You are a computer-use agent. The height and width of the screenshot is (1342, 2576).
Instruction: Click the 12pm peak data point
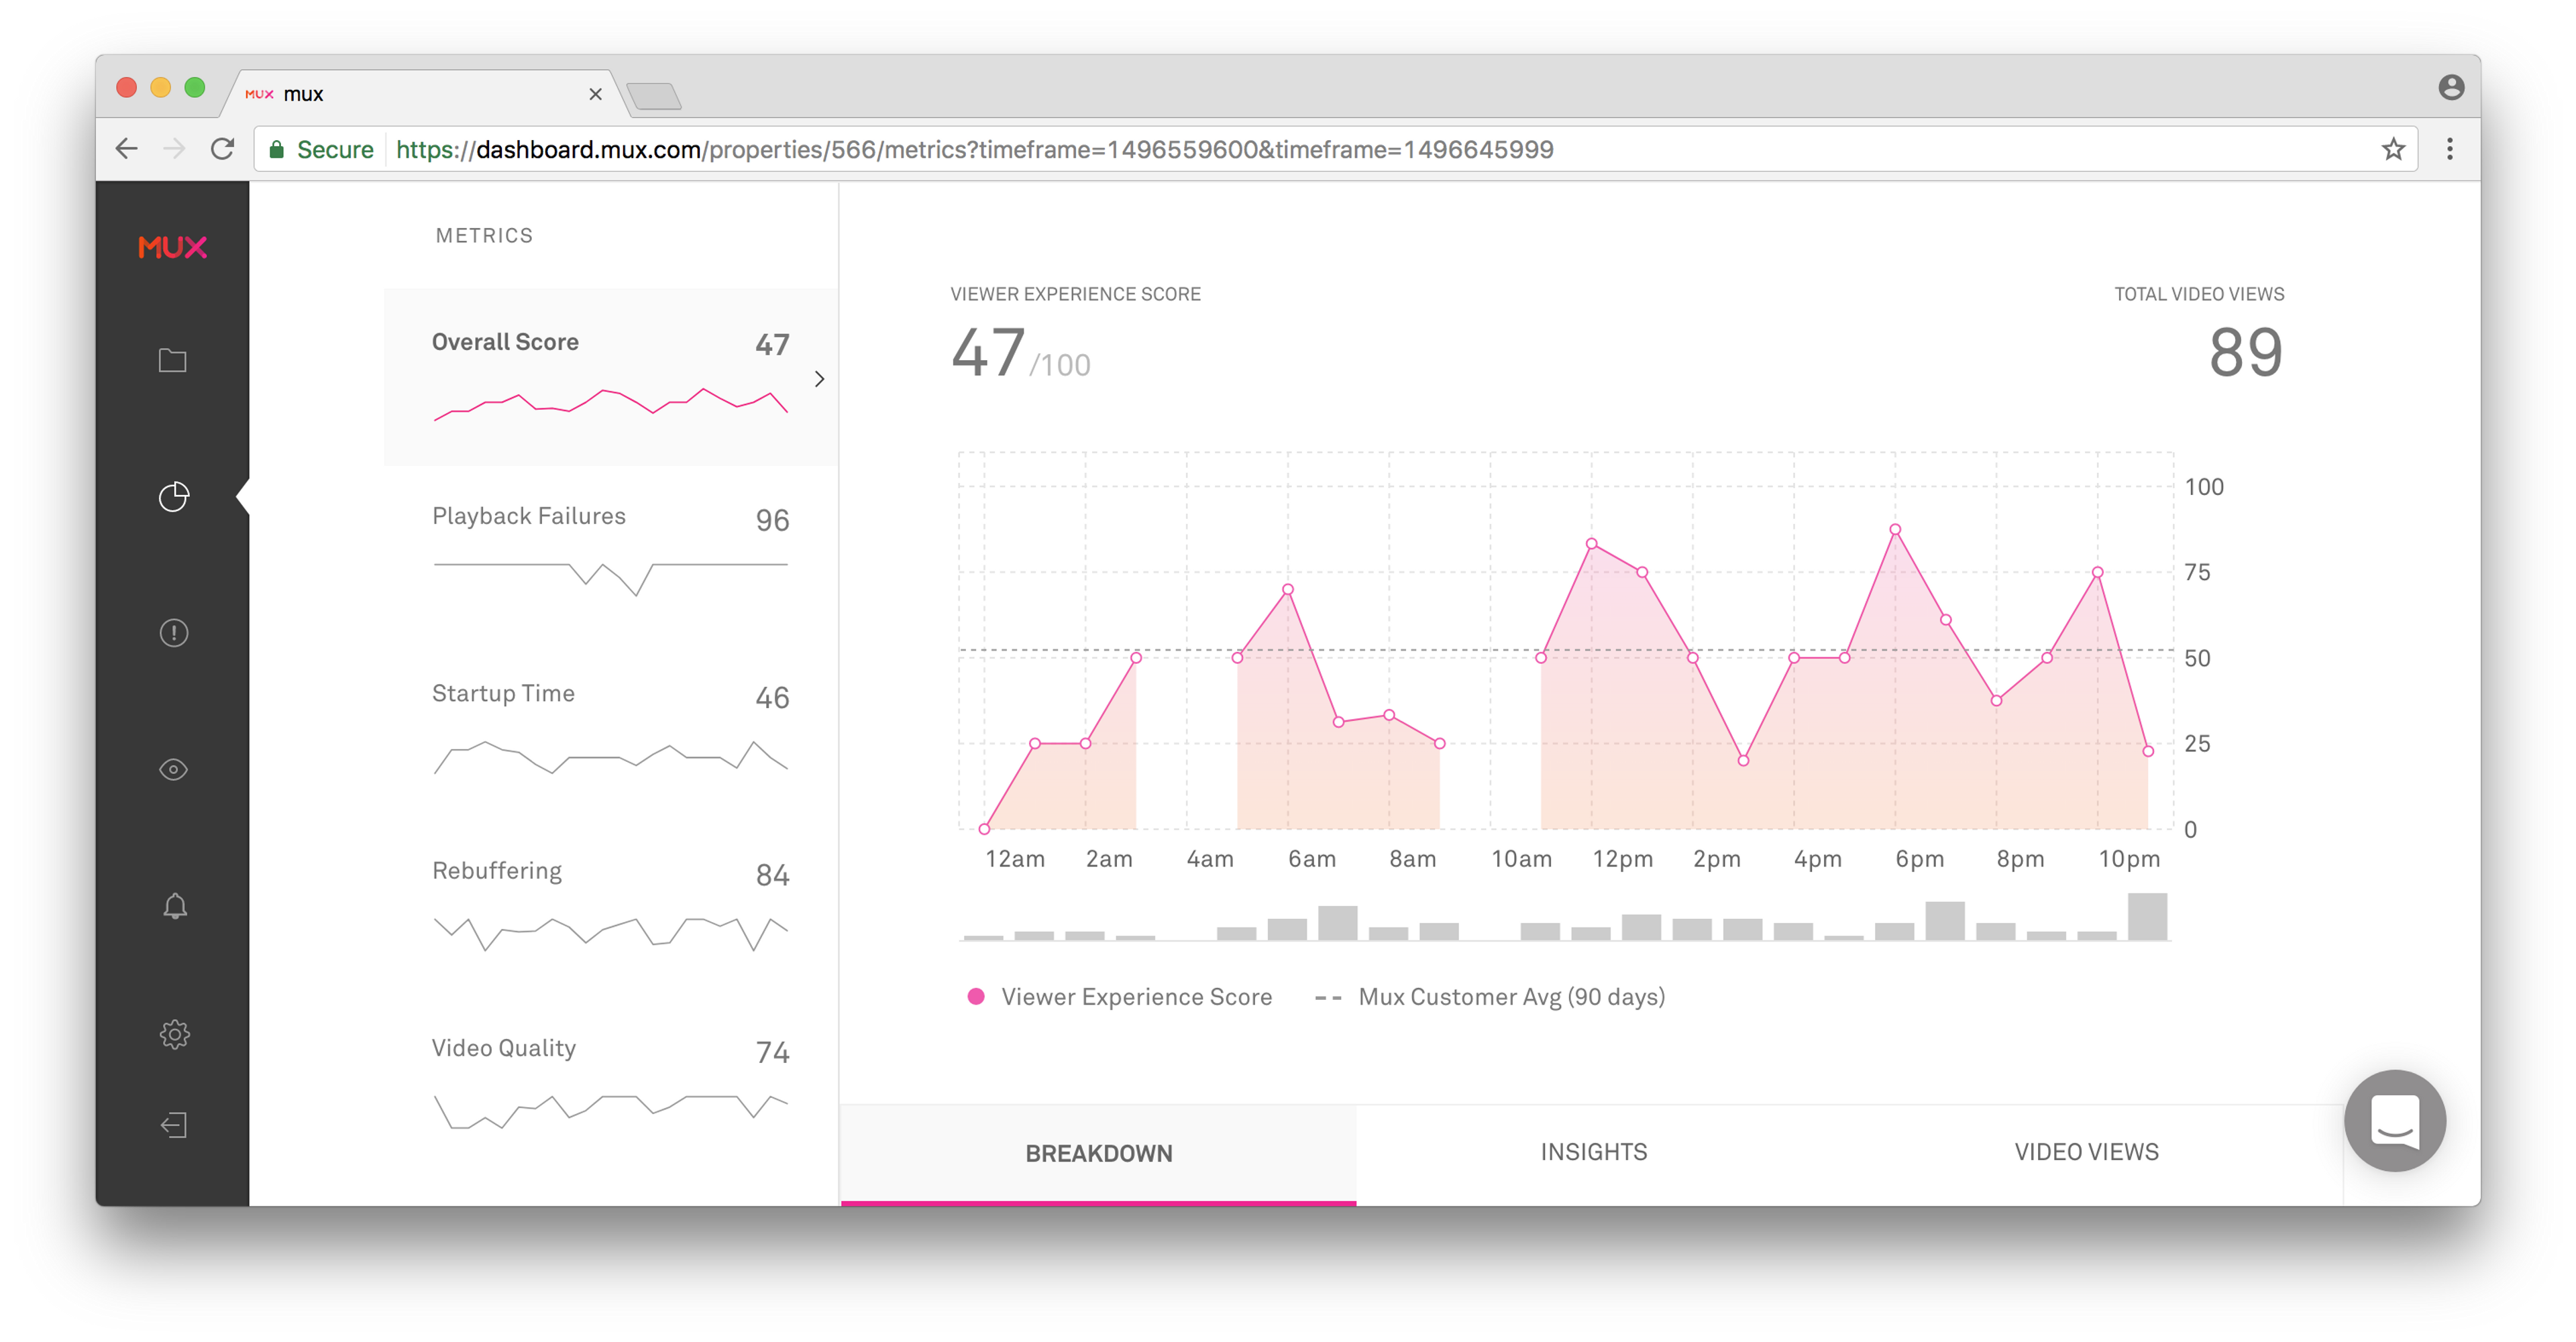(x=1591, y=544)
